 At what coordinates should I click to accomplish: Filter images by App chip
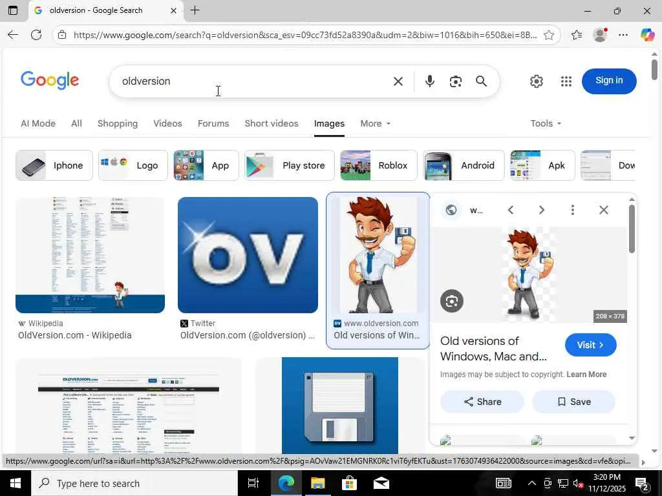pos(206,165)
